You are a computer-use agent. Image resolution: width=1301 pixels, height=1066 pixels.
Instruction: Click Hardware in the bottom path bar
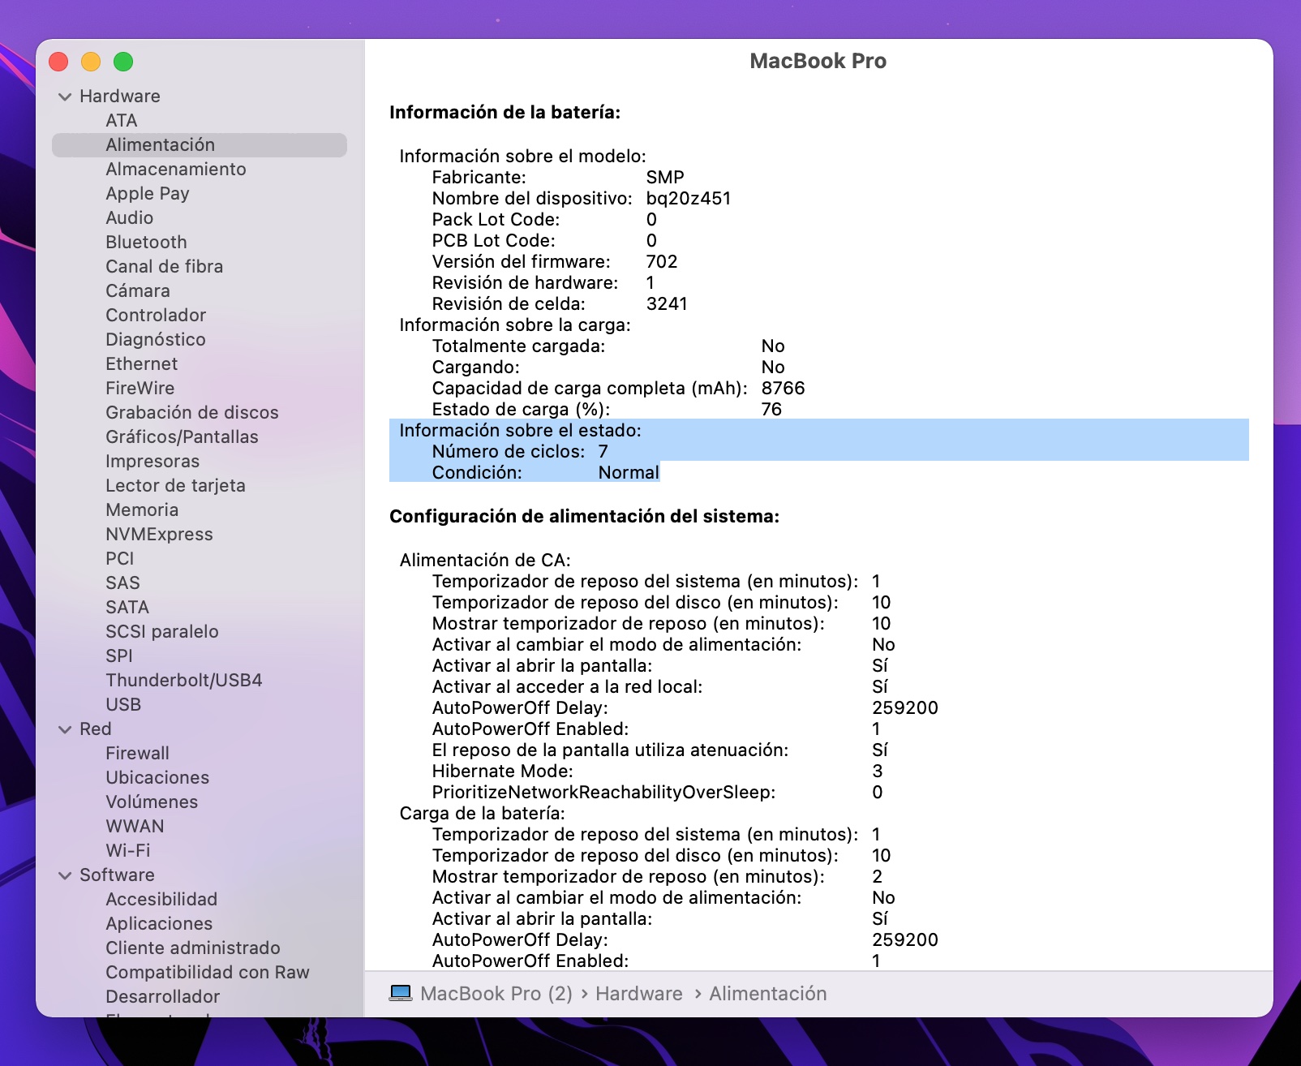click(638, 993)
